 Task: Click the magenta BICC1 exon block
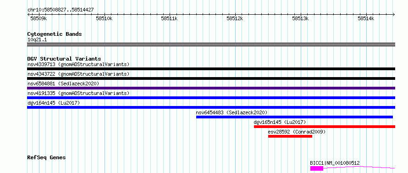[x=317, y=168]
